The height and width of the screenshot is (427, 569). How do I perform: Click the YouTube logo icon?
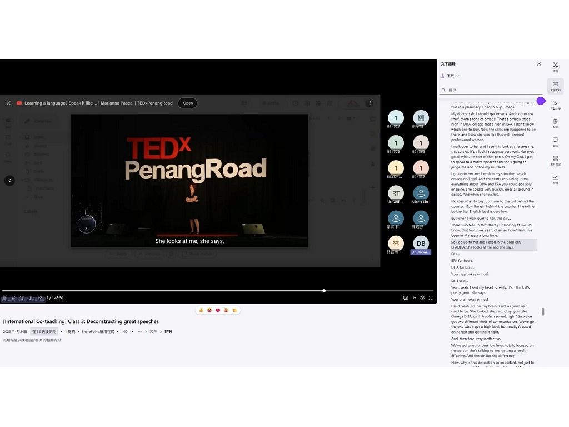tap(19, 103)
